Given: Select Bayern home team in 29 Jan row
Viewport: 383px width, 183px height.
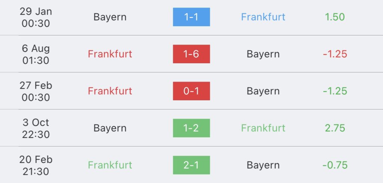Looking at the screenshot, I should [x=110, y=17].
